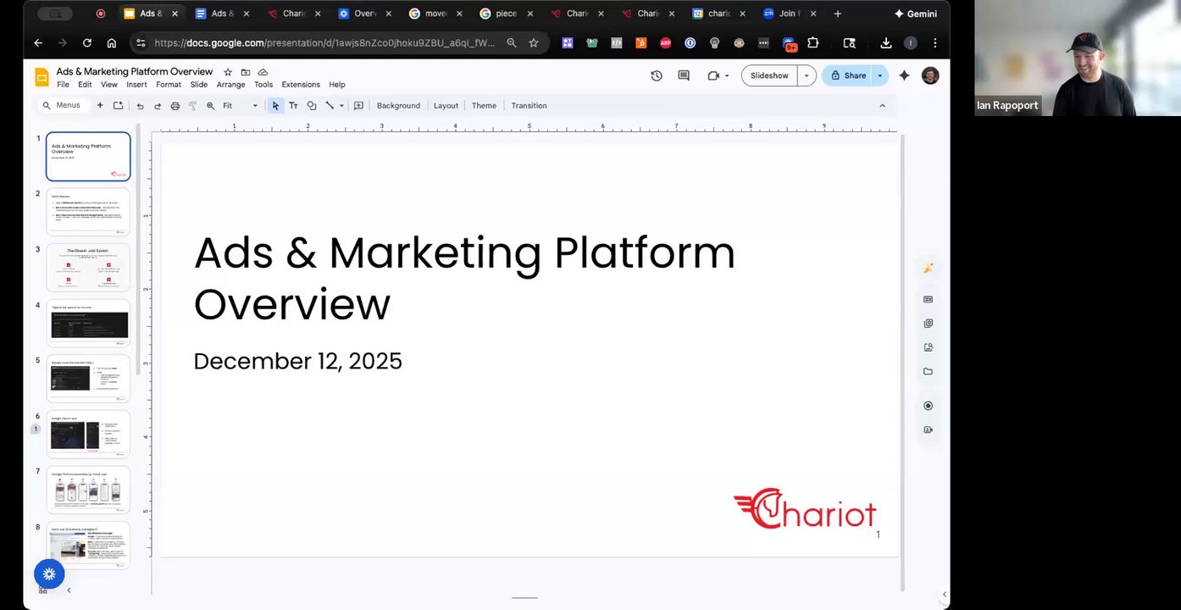1181x610 pixels.
Task: Open Slides home via yellow logo
Action: [42, 77]
